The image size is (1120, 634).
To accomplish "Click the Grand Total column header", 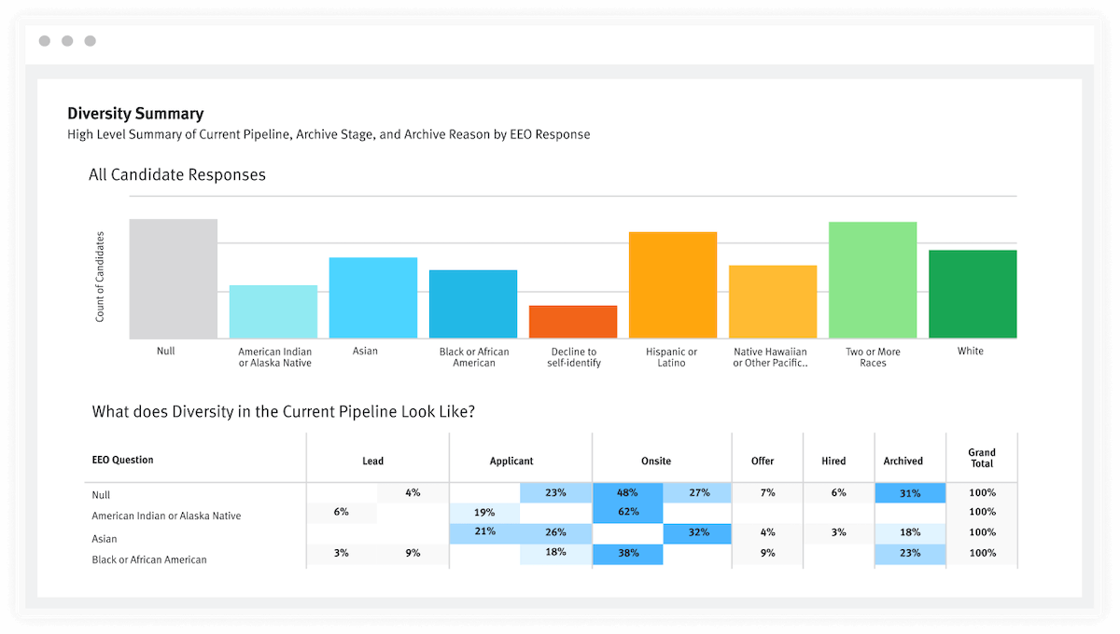I will click(982, 458).
